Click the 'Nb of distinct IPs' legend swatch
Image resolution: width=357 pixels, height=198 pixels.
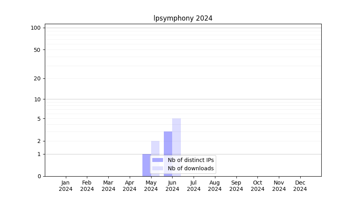(157, 160)
